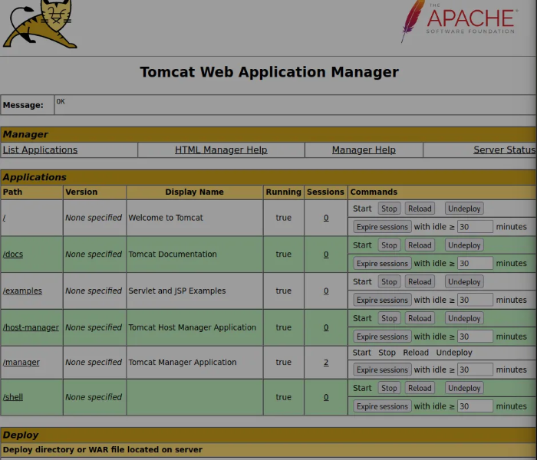Stop the /host-manager application

(x=389, y=319)
